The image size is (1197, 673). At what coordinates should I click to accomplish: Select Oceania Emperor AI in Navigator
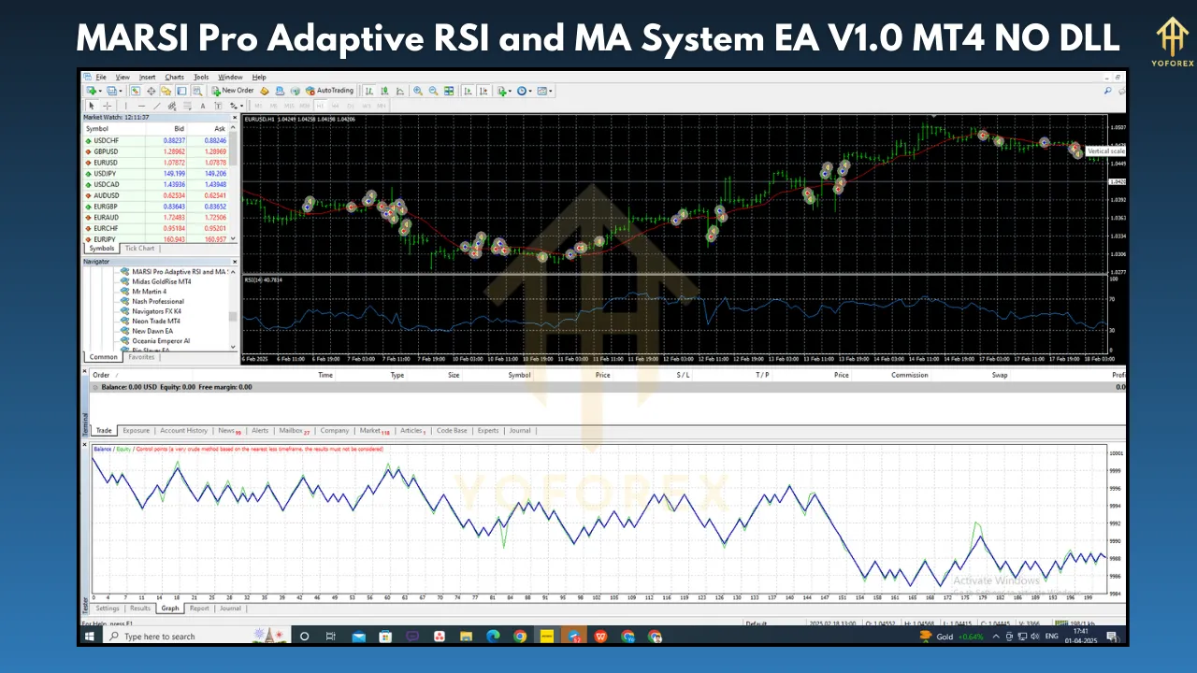click(161, 341)
